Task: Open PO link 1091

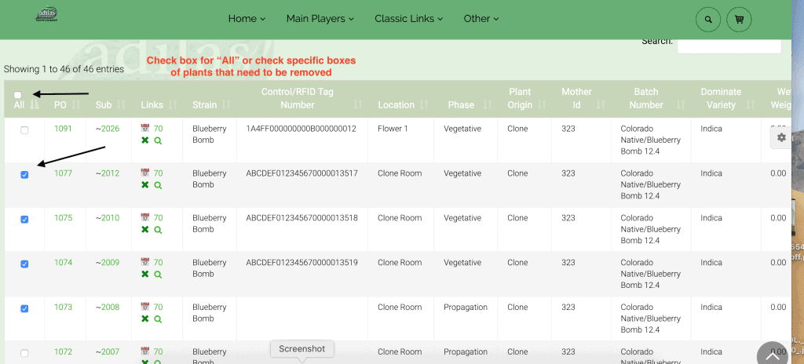Action: (x=63, y=129)
